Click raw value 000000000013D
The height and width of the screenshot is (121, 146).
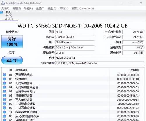coord(128,79)
